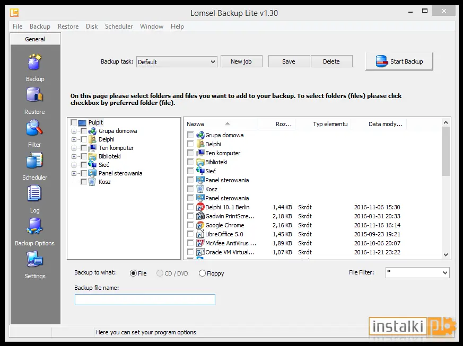
Task: Check Delphi folder checkbox in the tree
Action: coord(84,139)
